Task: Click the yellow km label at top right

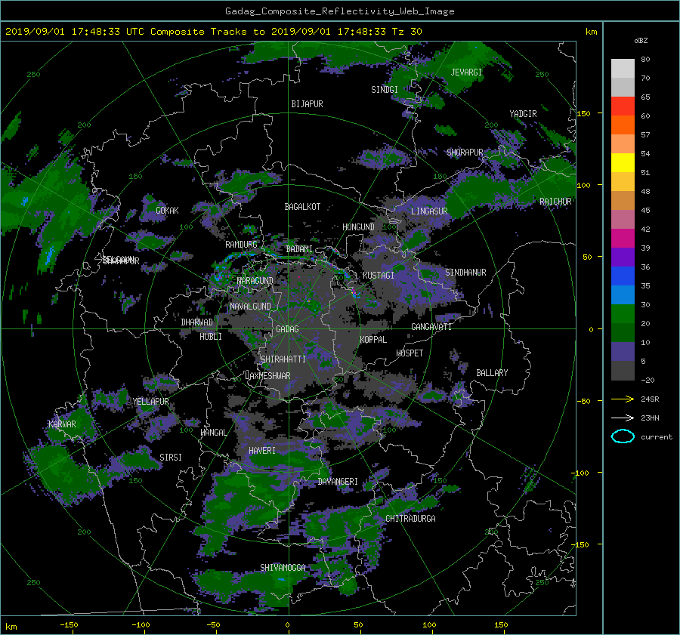Action: pyautogui.click(x=591, y=32)
